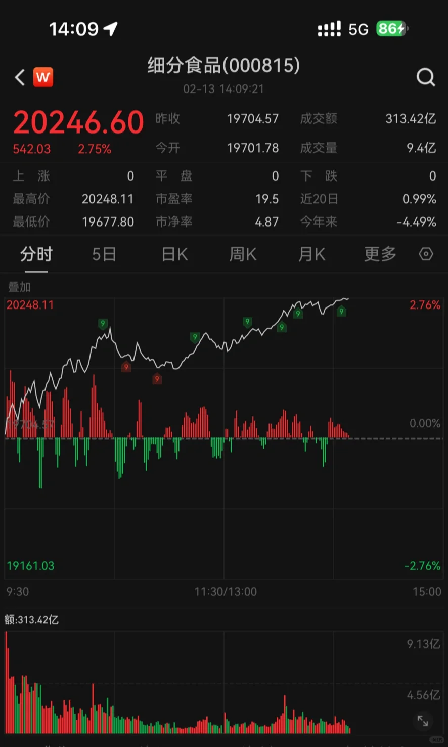Viewport: 448px width, 747px height.
Task: Tap volume axis label 4.56亿
Action: point(424,695)
